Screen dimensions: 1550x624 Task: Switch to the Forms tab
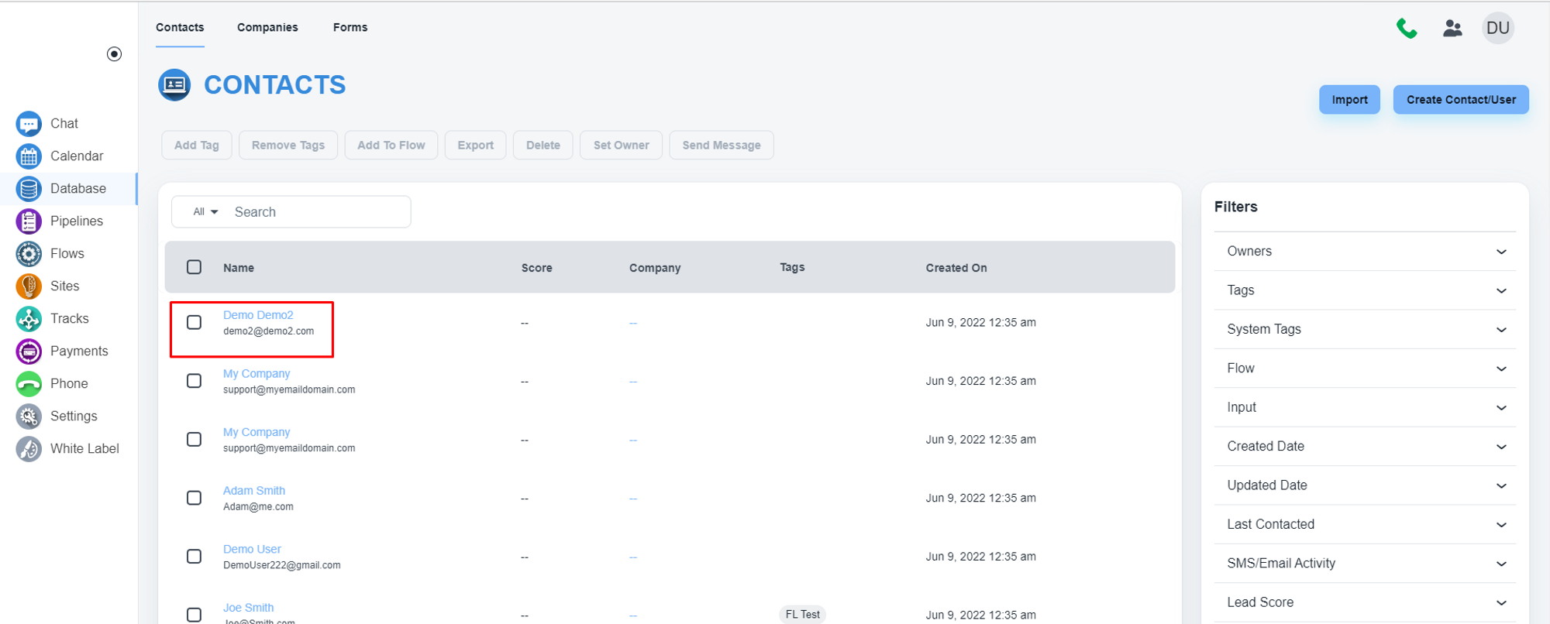coord(350,27)
